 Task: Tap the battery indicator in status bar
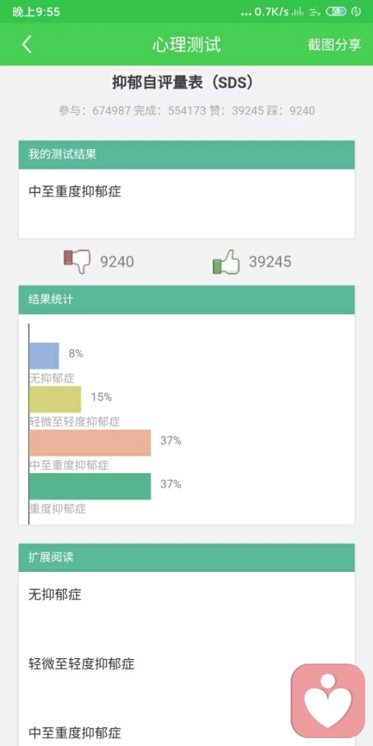336,12
